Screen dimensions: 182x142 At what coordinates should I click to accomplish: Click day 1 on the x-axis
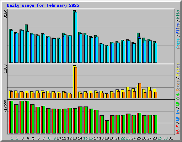[12, 138]
